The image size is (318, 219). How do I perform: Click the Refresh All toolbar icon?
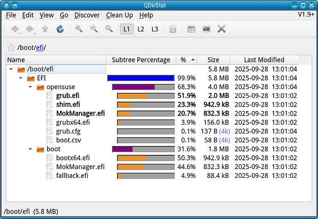click(x=60, y=29)
